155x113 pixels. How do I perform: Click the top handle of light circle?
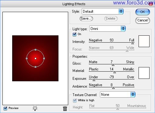[35, 50]
